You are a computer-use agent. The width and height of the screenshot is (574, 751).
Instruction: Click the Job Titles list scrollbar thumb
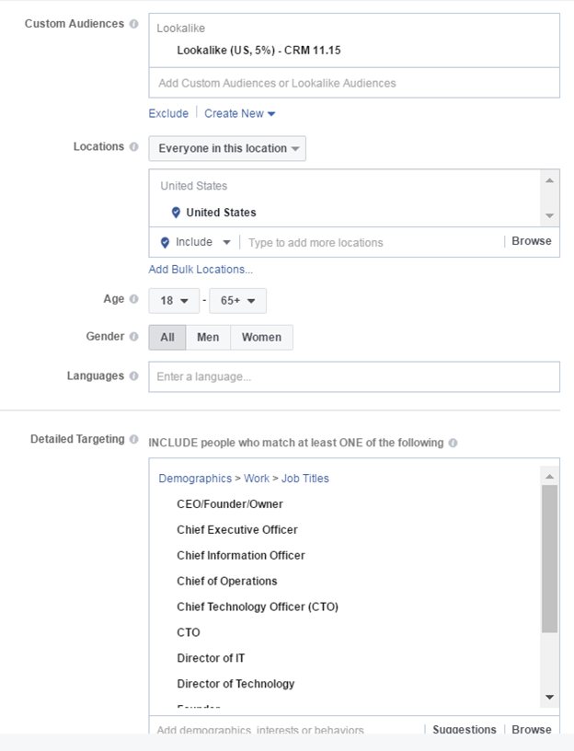point(549,558)
